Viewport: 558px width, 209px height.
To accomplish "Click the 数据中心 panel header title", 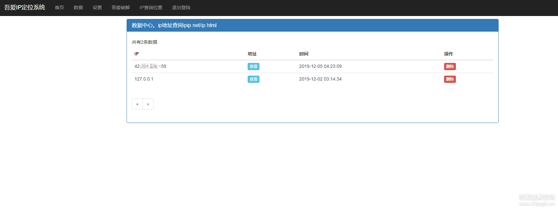I will pos(174,25).
